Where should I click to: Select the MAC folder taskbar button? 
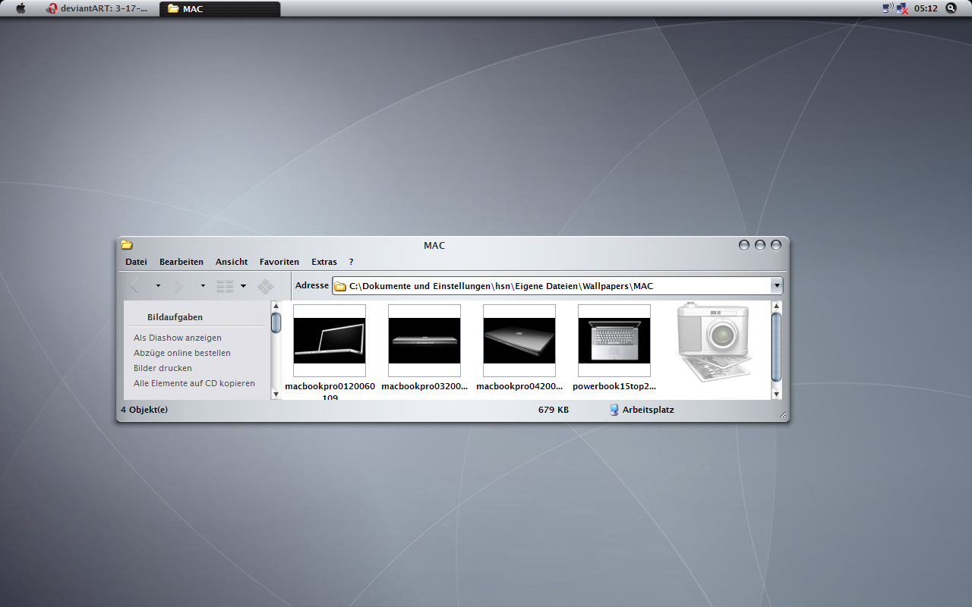click(x=220, y=9)
